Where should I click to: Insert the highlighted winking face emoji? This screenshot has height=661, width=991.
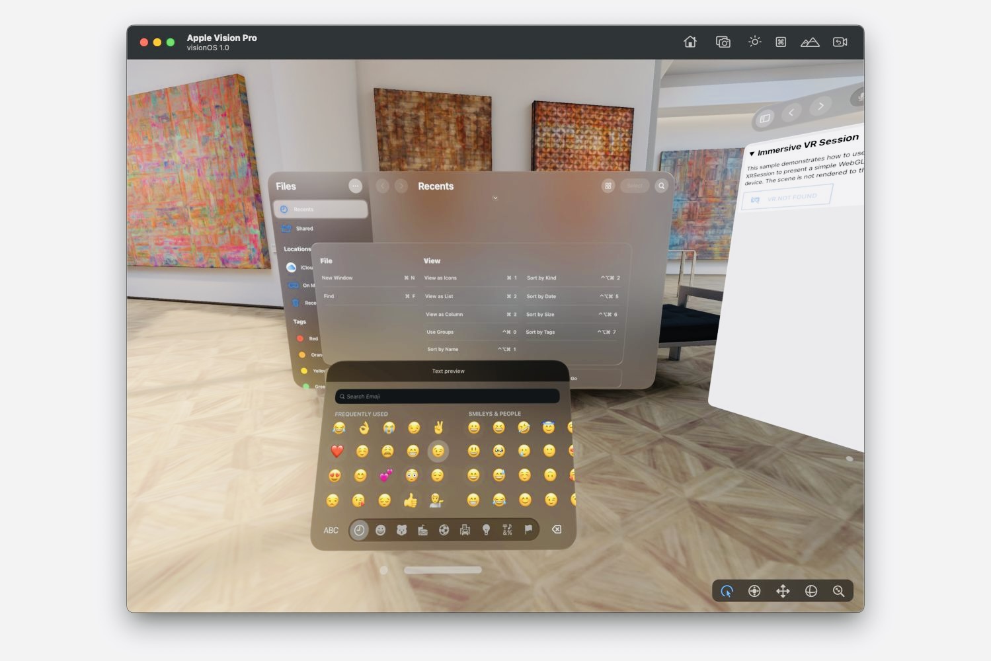point(438,451)
